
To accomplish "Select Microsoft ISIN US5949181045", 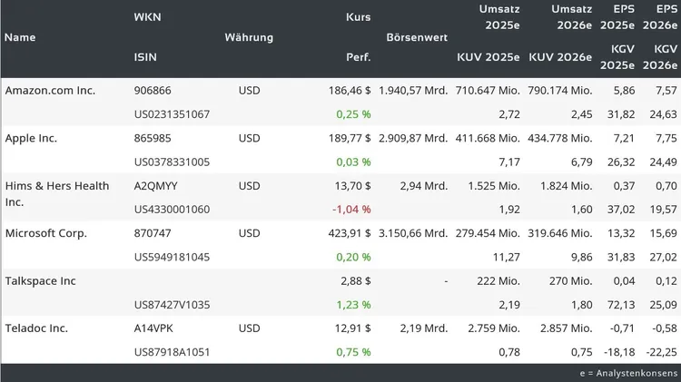I will click(172, 257).
